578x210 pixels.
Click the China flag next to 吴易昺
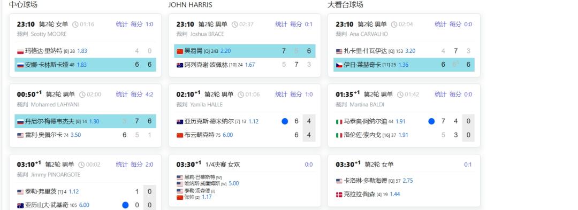click(x=180, y=51)
